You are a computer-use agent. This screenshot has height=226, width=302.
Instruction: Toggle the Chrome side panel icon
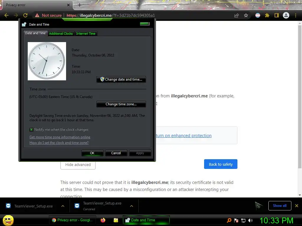pos(277,15)
